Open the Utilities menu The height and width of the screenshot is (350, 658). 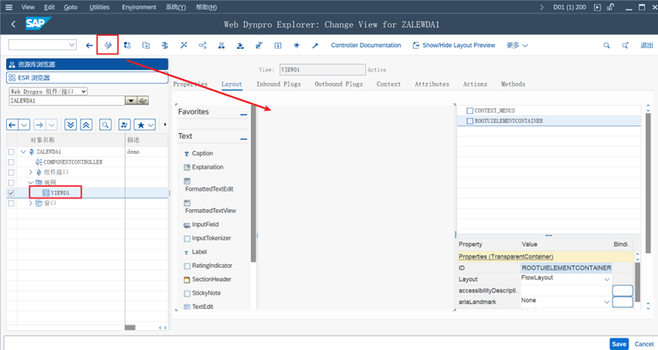click(x=100, y=7)
